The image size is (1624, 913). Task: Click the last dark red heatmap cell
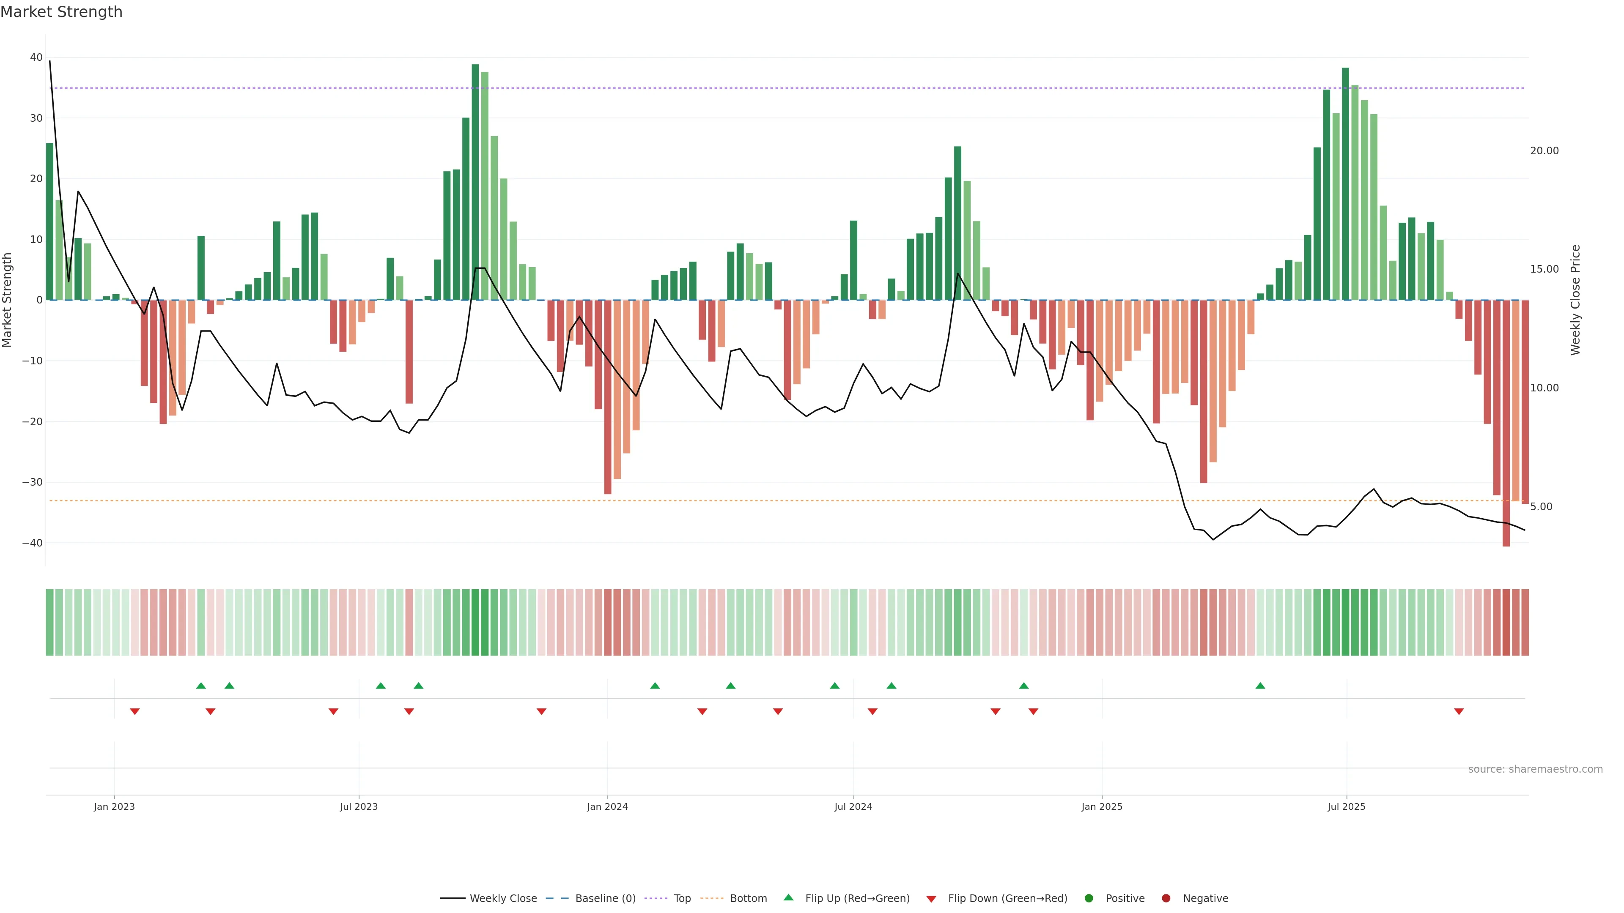(x=1525, y=623)
